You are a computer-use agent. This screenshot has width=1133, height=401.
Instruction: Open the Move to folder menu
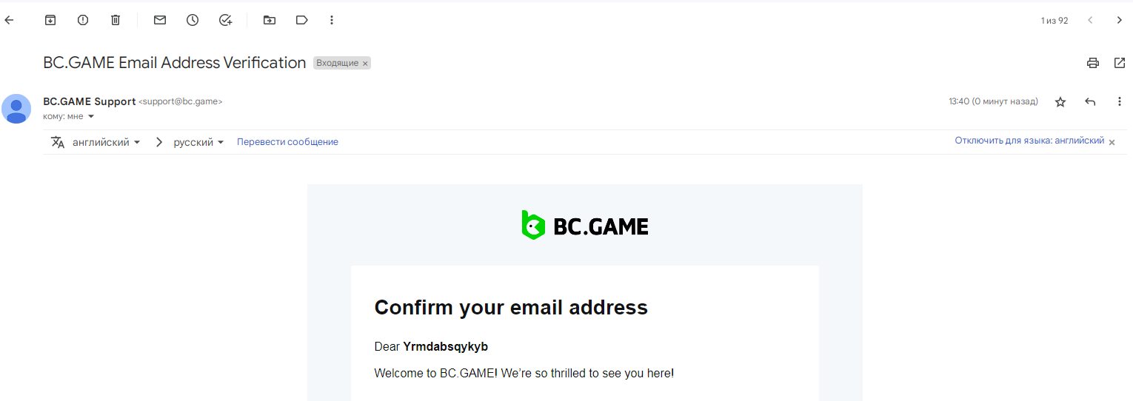pyautogui.click(x=270, y=21)
